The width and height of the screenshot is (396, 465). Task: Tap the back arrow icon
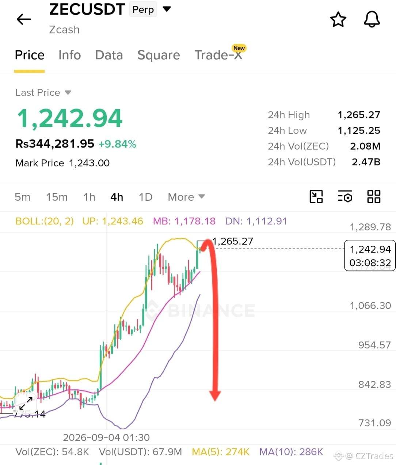click(x=24, y=19)
